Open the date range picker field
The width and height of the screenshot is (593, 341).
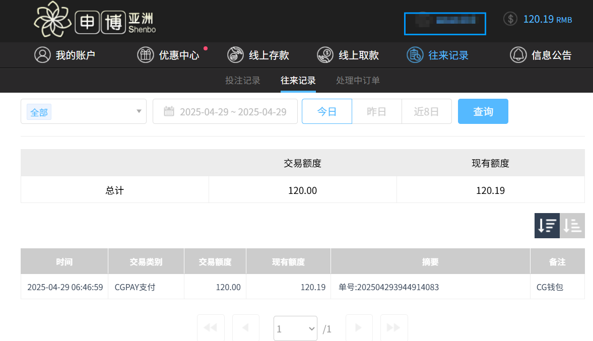(x=225, y=111)
